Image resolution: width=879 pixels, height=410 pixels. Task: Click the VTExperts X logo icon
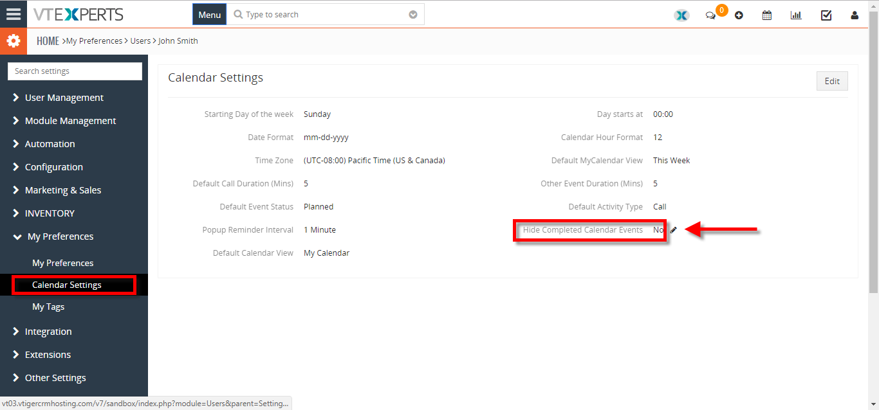pos(681,15)
